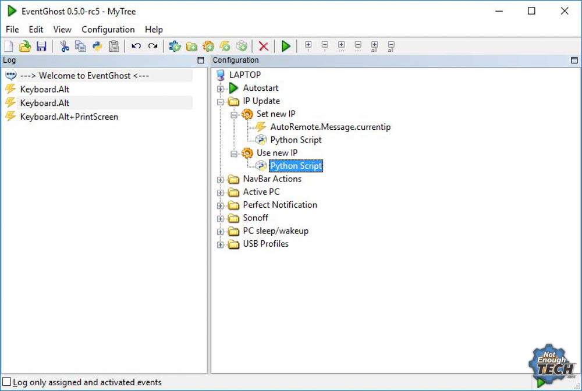Select the Autostart tree item

point(261,88)
